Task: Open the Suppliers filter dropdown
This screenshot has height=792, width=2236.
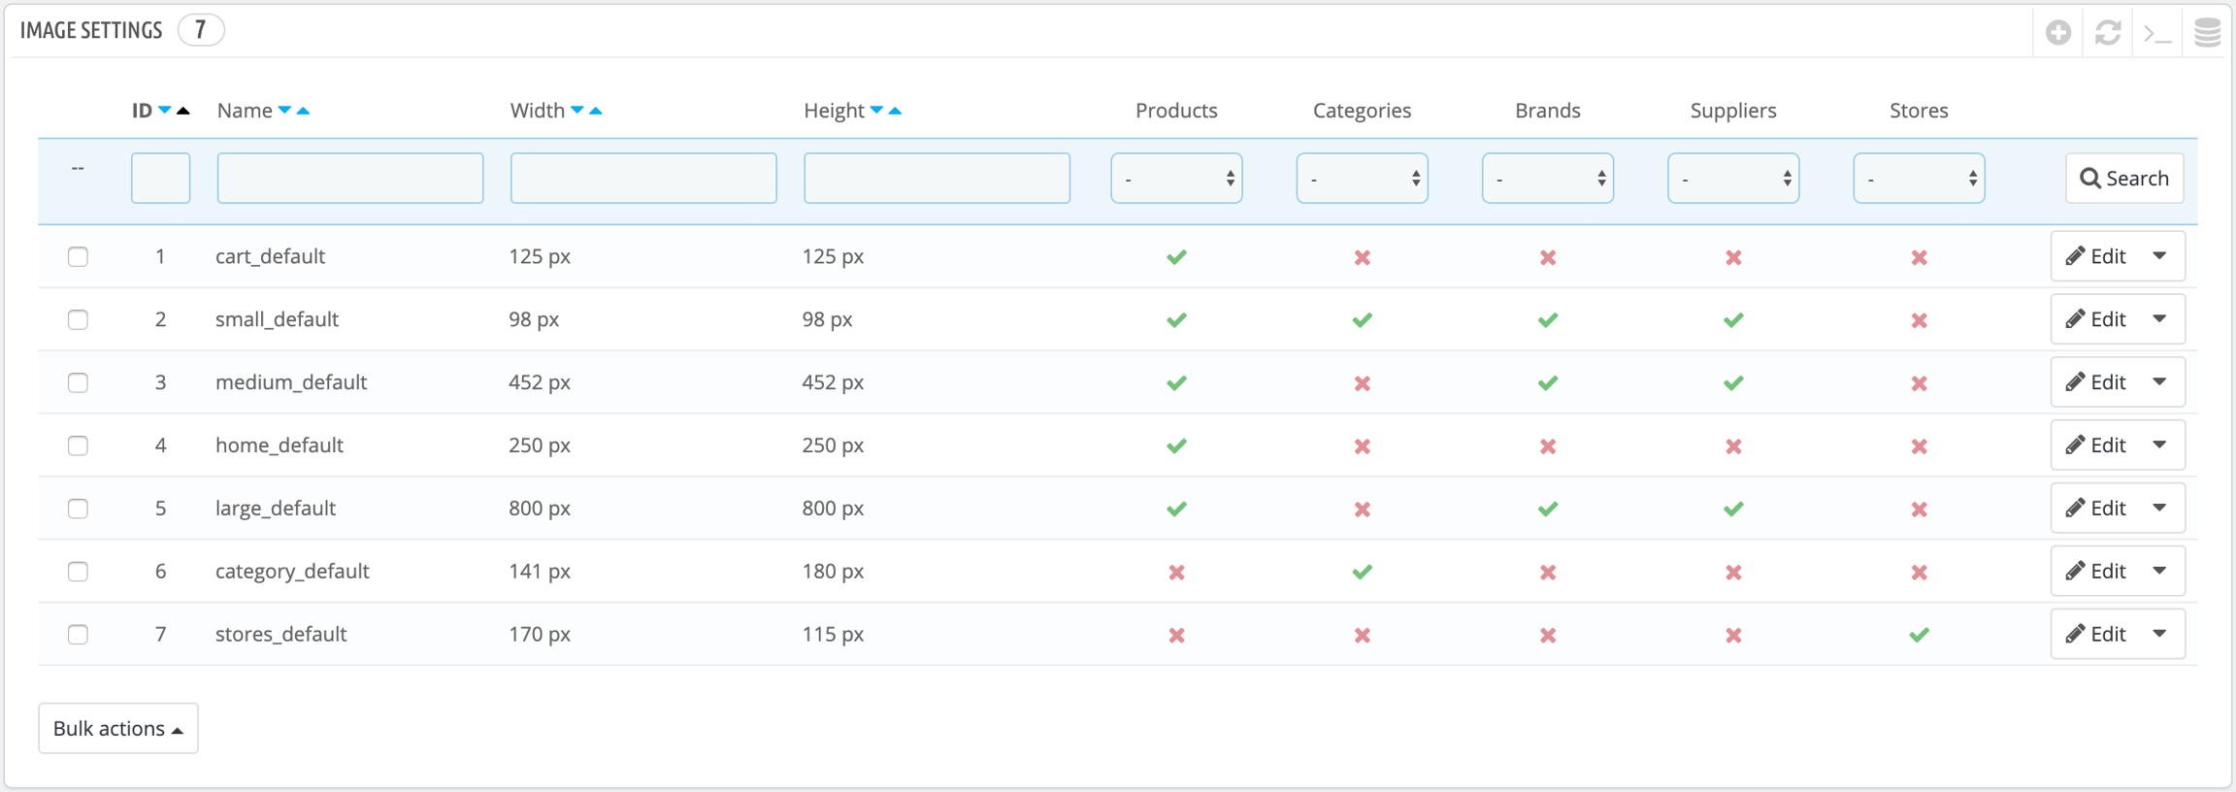Action: [1732, 179]
